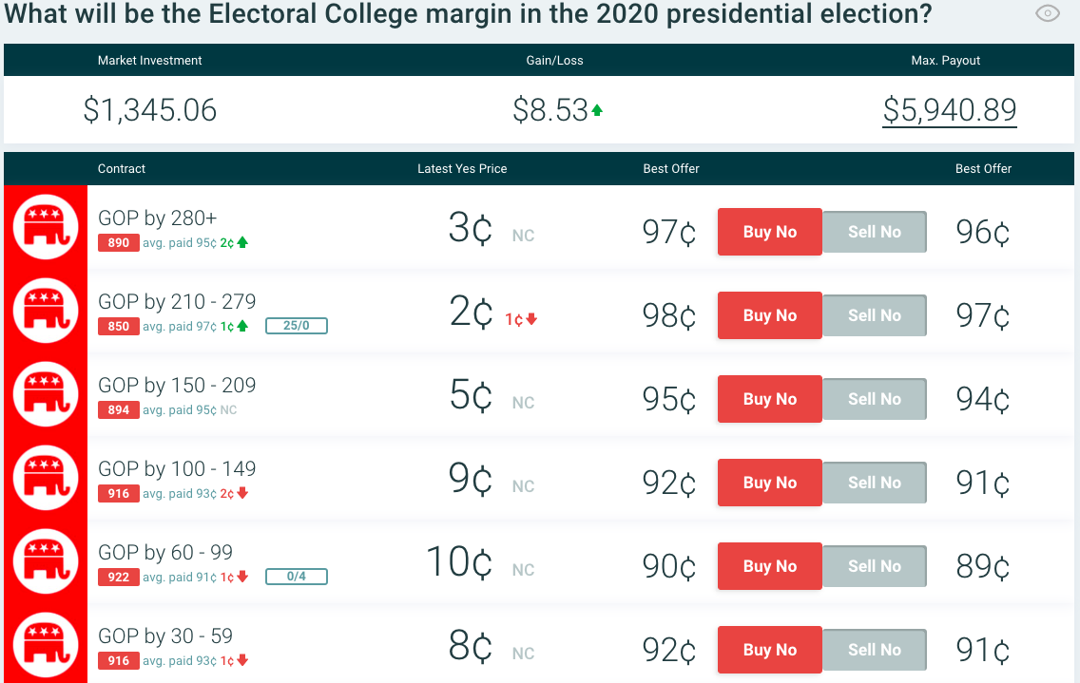Image resolution: width=1080 pixels, height=683 pixels.
Task: Click Buy No for GOP by 60 - 99
Action: point(769,566)
